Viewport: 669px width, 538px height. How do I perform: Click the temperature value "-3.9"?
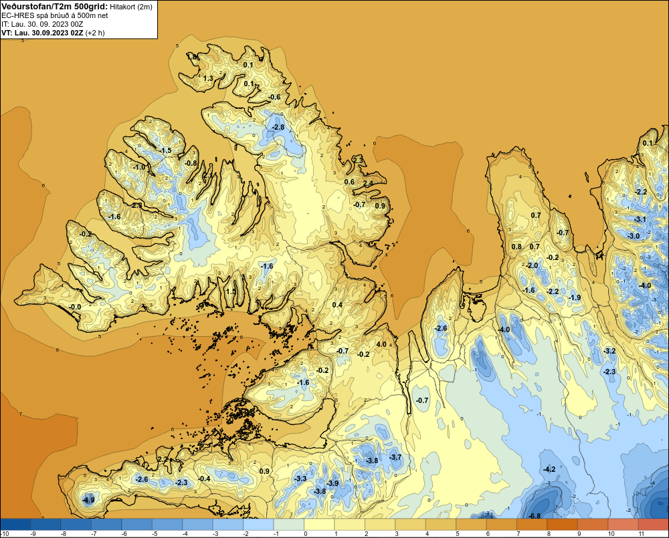click(332, 483)
